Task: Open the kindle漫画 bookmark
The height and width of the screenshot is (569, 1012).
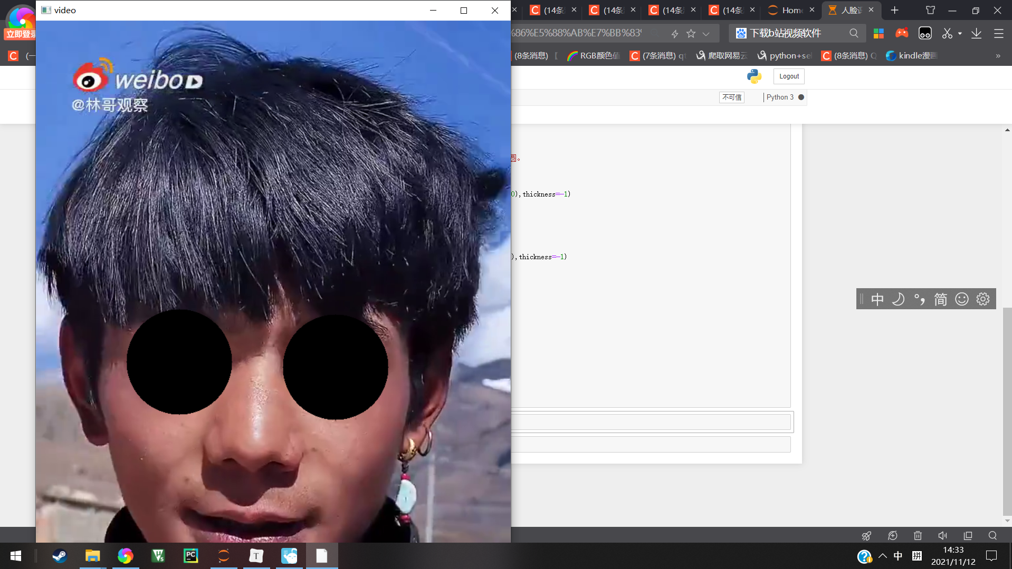Action: [x=911, y=55]
